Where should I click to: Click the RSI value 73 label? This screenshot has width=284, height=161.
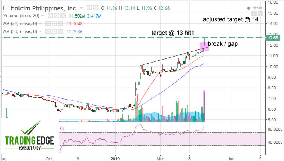coord(62,128)
